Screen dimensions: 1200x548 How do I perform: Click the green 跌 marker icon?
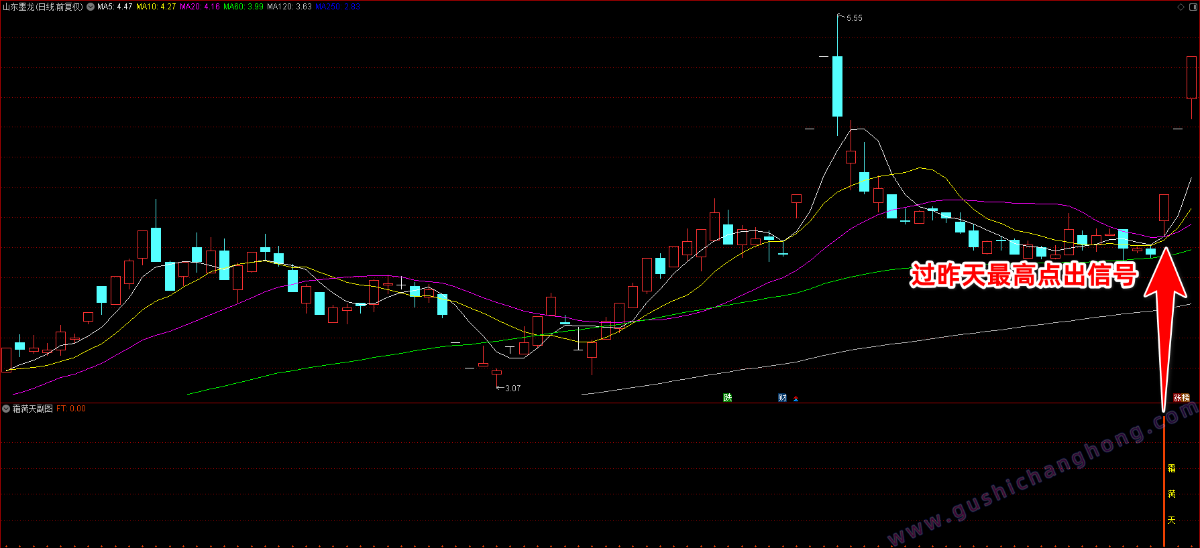click(x=728, y=398)
